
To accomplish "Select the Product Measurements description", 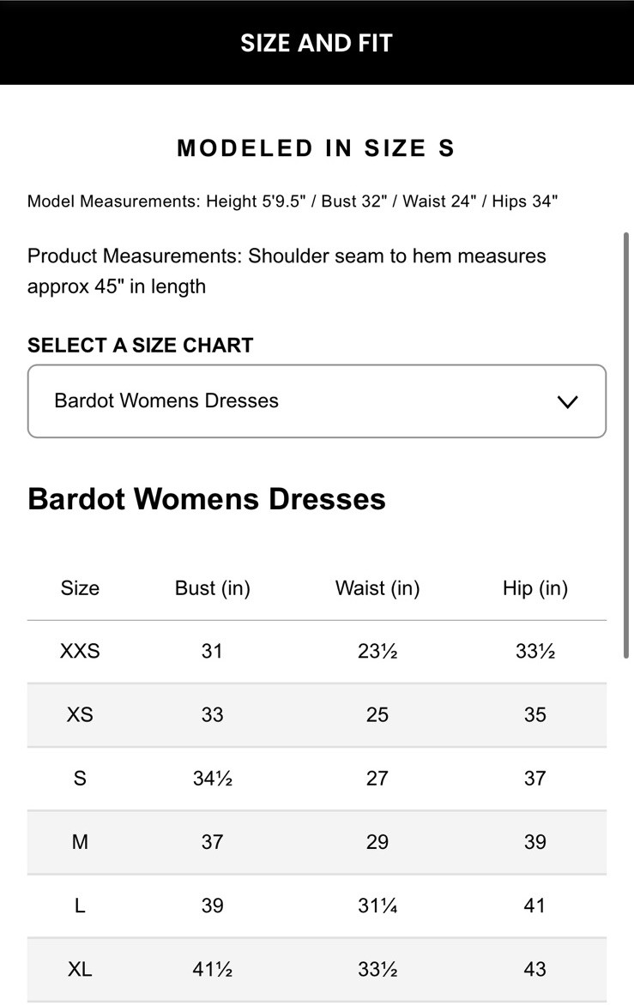I will (x=287, y=270).
